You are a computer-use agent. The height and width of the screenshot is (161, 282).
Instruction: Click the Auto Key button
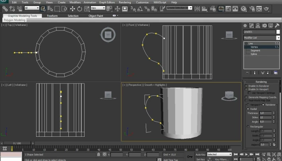tap(200, 155)
